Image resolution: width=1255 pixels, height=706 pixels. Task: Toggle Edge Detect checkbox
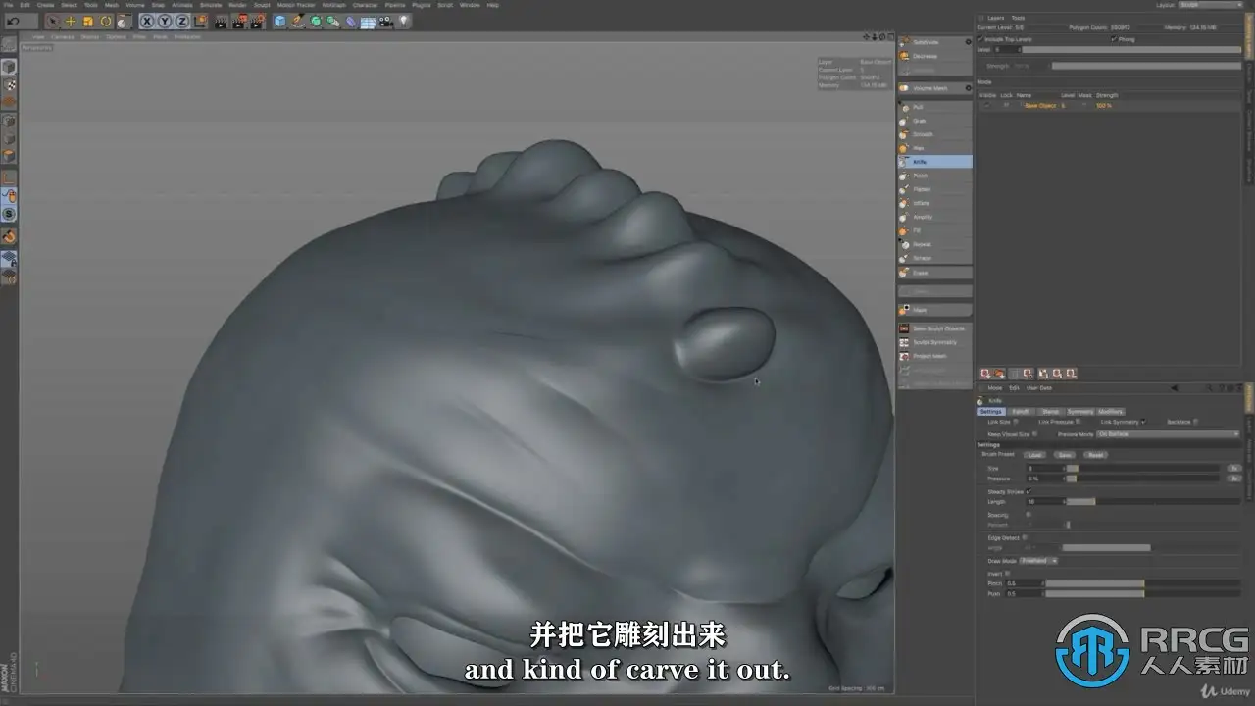point(1025,537)
